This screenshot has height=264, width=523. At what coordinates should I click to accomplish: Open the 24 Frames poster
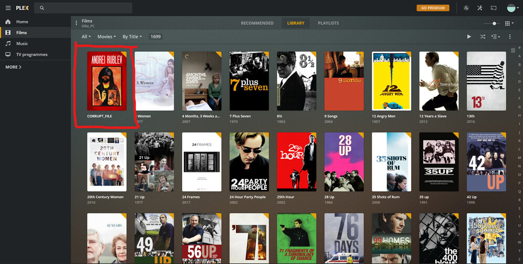tap(202, 162)
